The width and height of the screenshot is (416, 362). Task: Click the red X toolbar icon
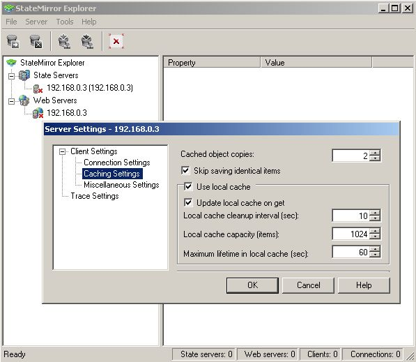(x=116, y=41)
